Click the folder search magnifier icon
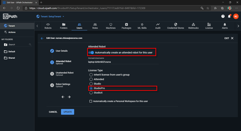The image size is (241, 131). [30, 45]
